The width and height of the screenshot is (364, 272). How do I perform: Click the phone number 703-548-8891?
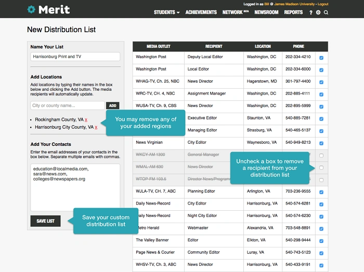click(x=298, y=228)
